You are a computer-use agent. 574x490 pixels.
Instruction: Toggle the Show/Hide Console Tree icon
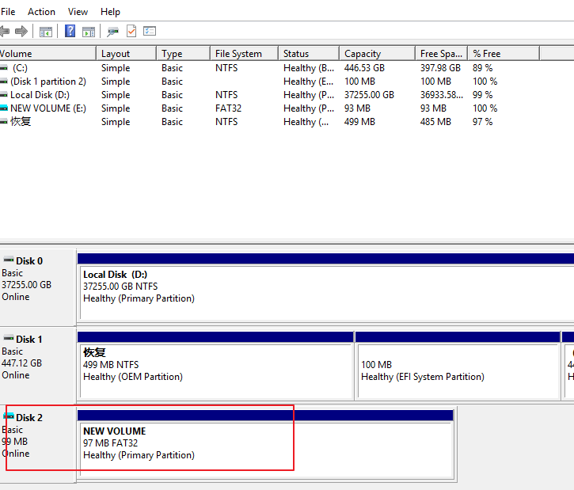click(x=46, y=32)
